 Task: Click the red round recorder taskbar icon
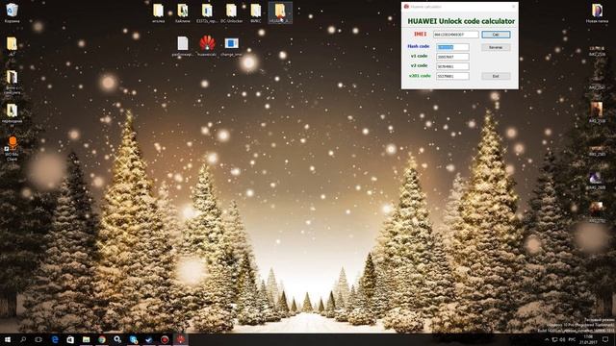tap(165, 339)
